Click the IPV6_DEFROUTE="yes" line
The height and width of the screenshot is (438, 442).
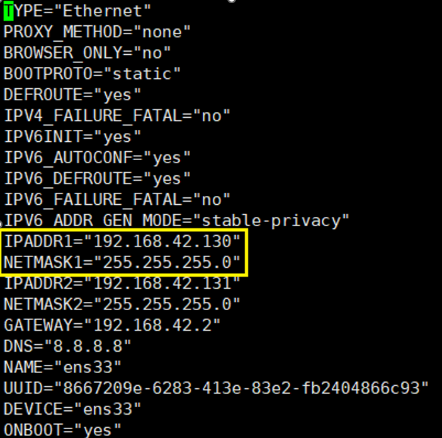[x=97, y=178]
